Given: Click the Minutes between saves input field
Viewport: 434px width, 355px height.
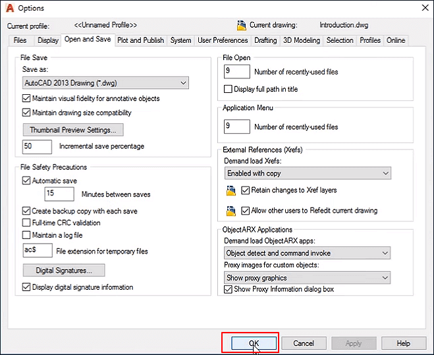Looking at the screenshot, I should point(59,194).
